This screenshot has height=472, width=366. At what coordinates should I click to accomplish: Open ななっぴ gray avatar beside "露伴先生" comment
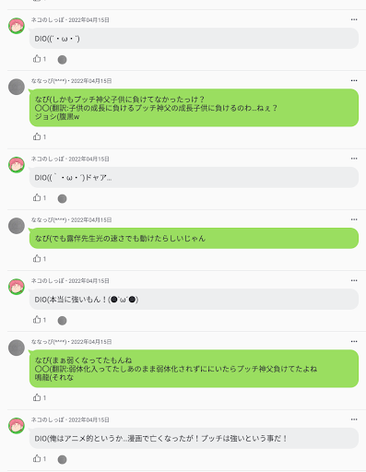(17, 226)
